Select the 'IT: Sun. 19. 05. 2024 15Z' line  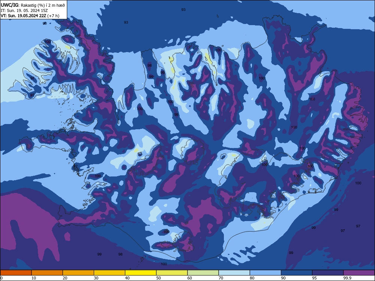coord(24,10)
